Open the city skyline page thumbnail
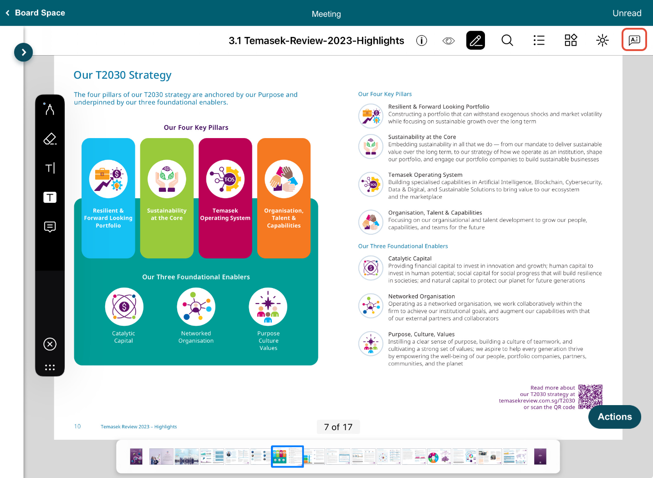Image resolution: width=653 pixels, height=478 pixels. tap(187, 457)
